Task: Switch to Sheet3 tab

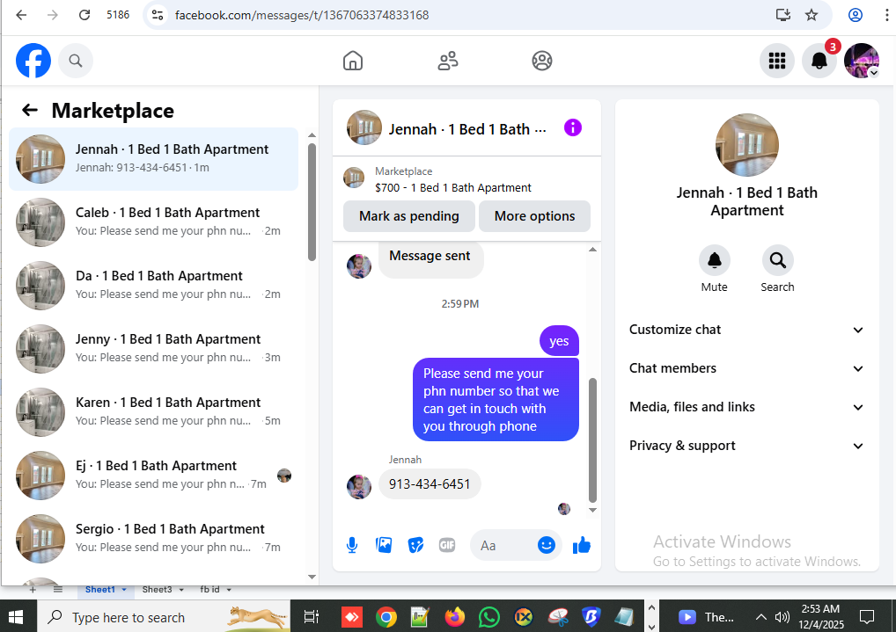Action: click(x=157, y=590)
